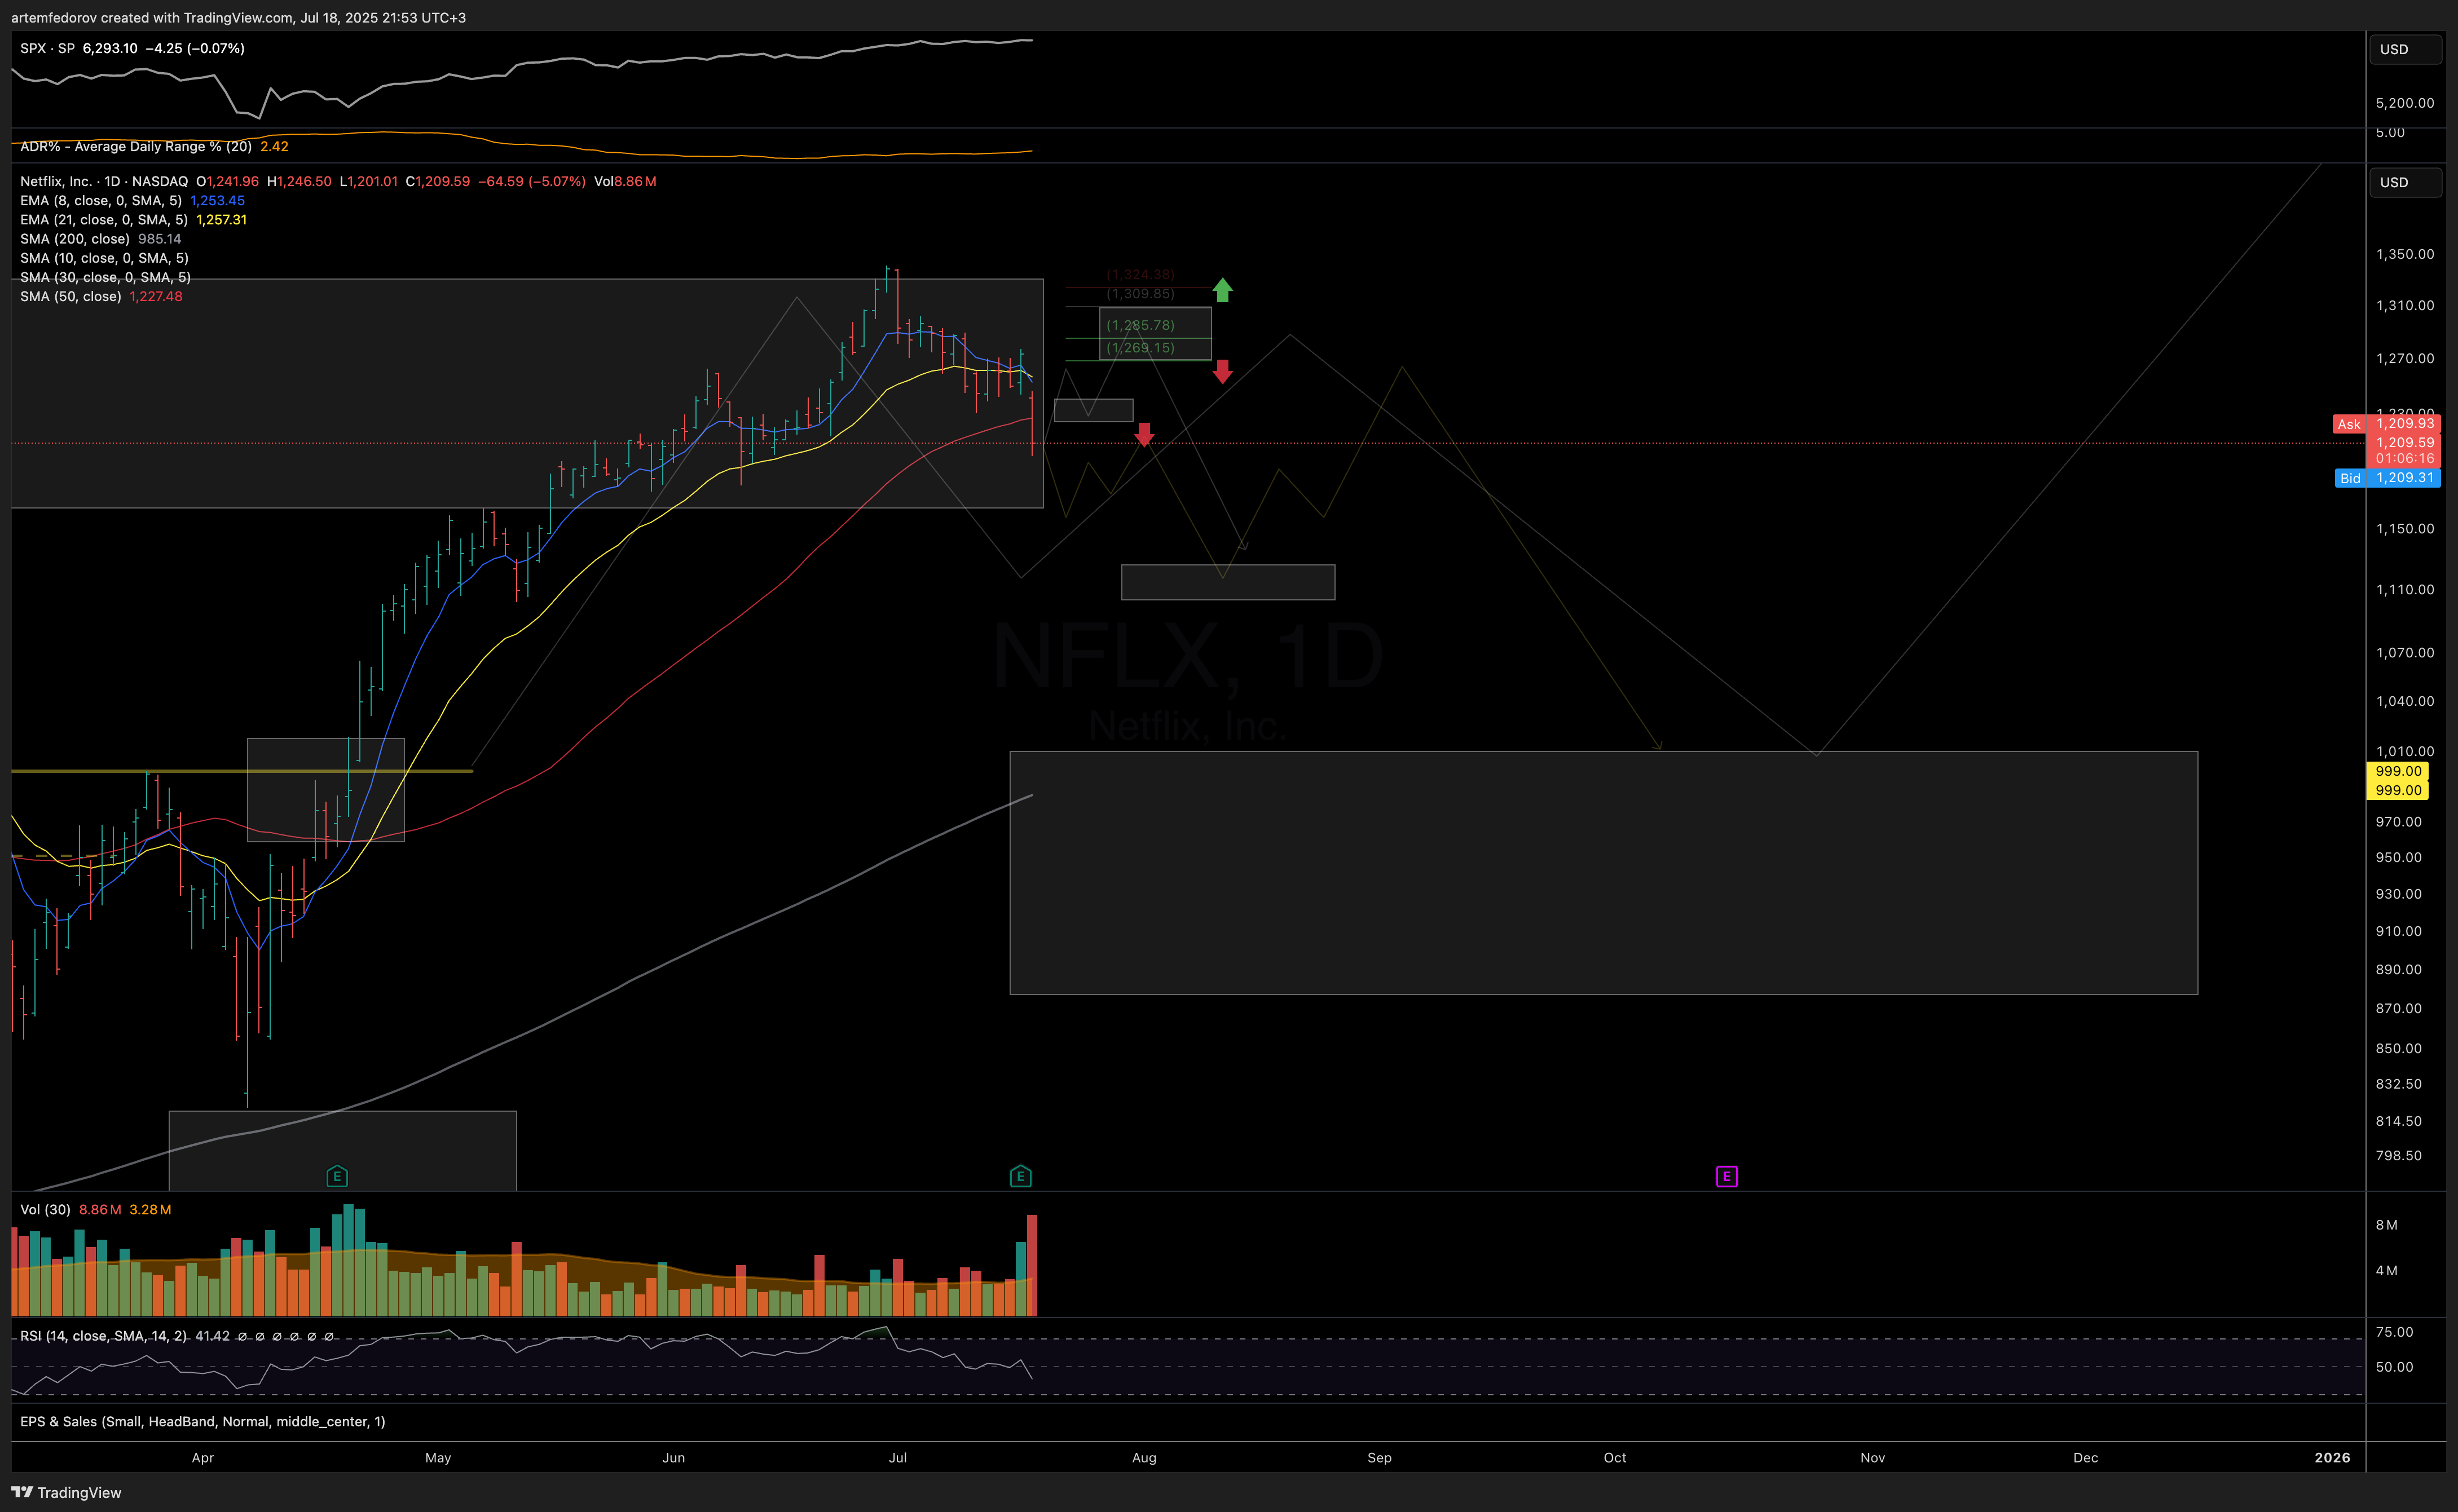Select the SPX · SP legend title
2458x1512 pixels.
click(x=47, y=48)
